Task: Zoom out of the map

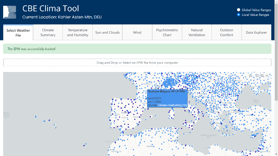Action: click(262, 75)
